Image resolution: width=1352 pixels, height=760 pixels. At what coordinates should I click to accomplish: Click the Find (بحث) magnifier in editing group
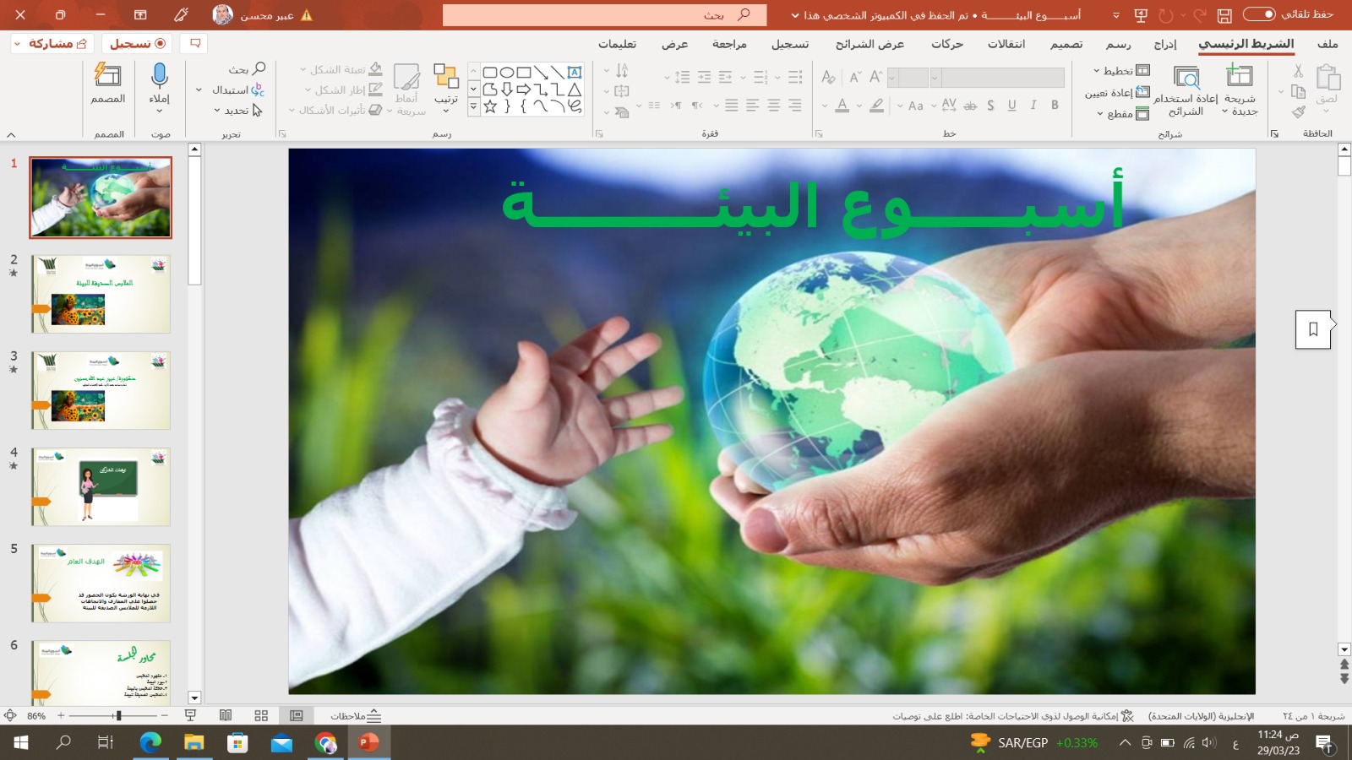point(259,68)
